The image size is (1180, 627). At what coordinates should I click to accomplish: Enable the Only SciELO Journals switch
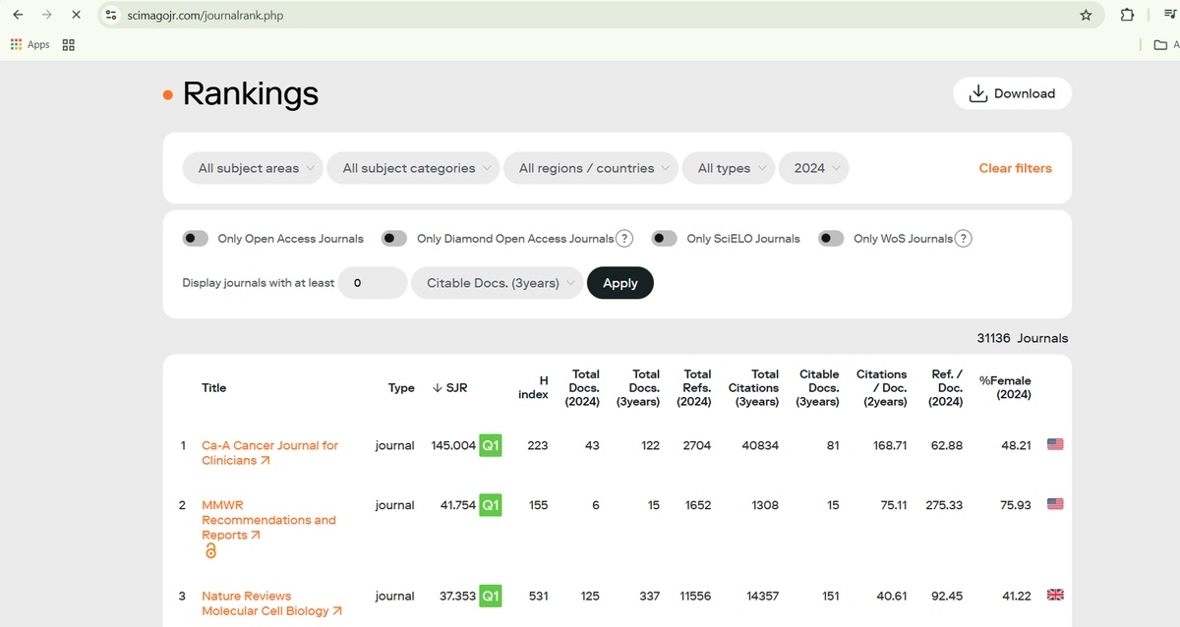click(664, 238)
